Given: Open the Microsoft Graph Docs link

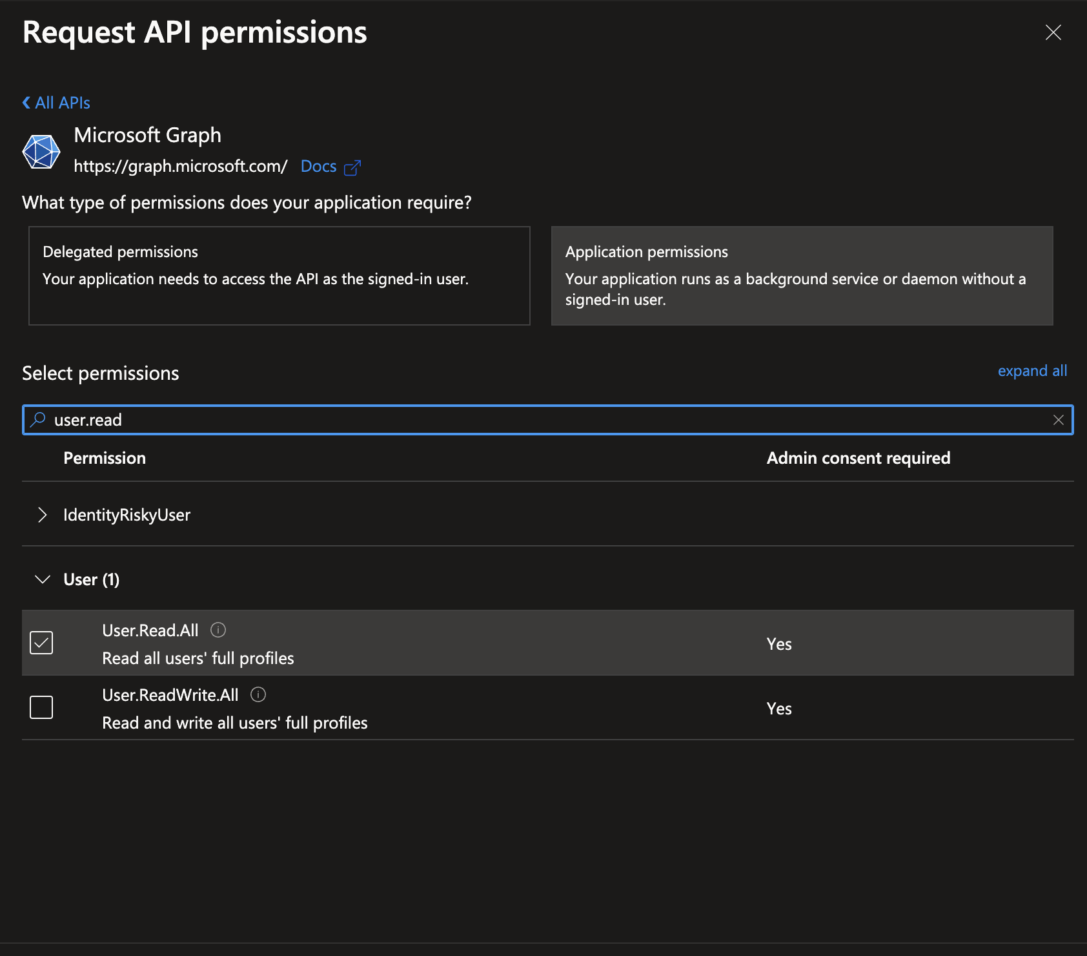Looking at the screenshot, I should 319,166.
